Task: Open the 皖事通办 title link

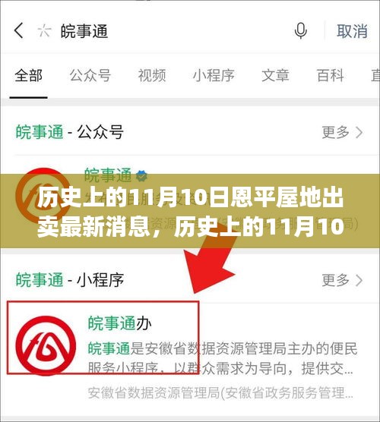Action: tap(119, 323)
